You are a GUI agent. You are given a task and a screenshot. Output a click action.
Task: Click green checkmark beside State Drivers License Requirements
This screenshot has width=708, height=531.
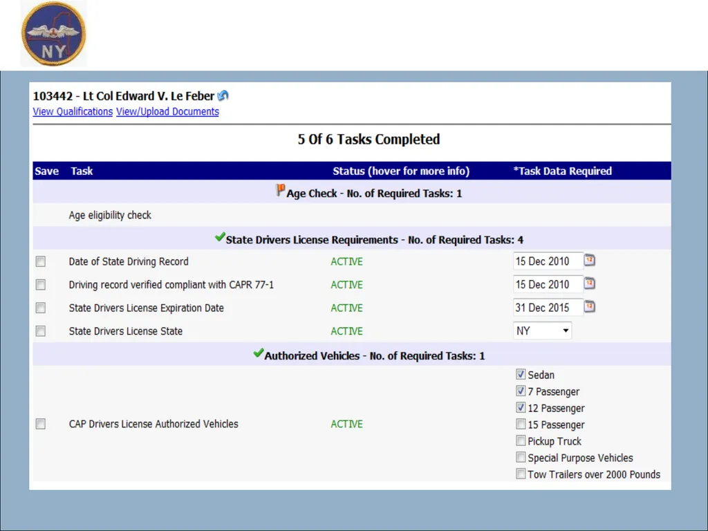pyautogui.click(x=220, y=237)
